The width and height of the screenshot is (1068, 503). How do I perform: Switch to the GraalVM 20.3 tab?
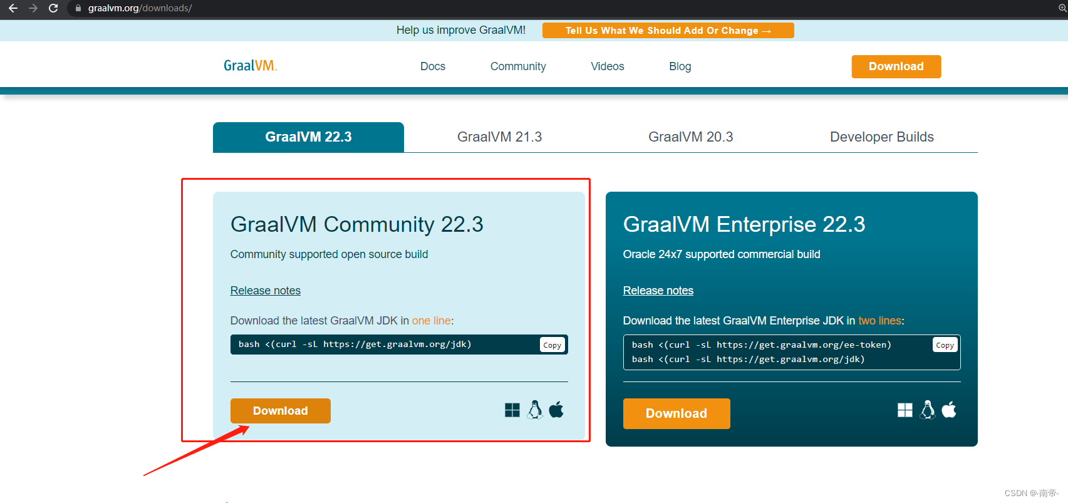point(691,137)
